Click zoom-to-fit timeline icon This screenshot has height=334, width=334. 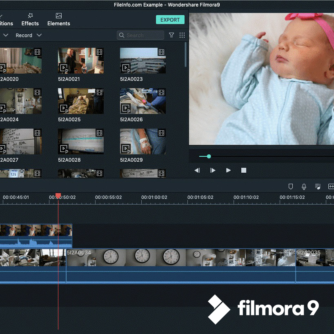coord(331,187)
